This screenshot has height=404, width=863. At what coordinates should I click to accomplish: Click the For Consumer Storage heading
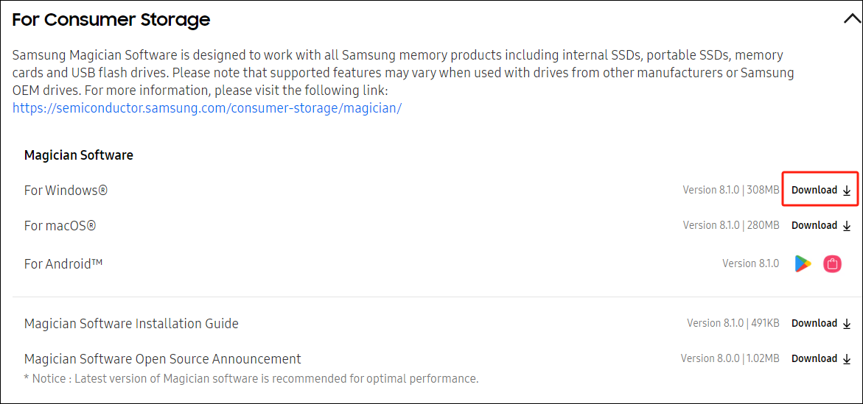(x=111, y=20)
